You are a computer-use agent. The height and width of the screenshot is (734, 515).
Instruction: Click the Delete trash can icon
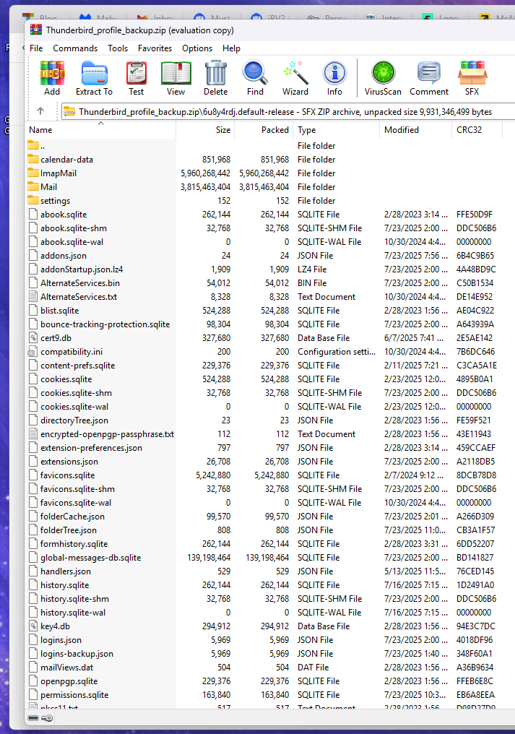coord(215,78)
